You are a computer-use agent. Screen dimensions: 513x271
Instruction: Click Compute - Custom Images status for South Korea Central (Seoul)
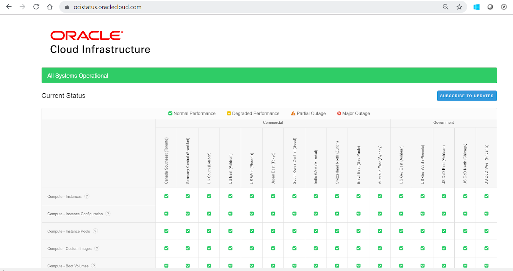click(x=294, y=248)
